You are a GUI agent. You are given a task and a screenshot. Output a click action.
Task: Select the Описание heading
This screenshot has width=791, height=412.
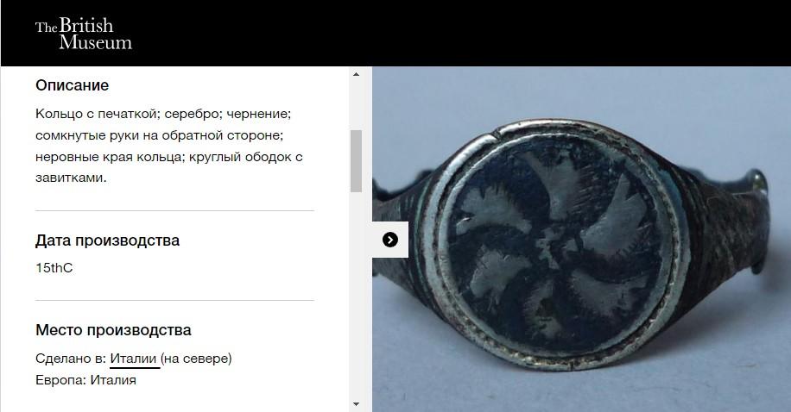click(x=73, y=85)
